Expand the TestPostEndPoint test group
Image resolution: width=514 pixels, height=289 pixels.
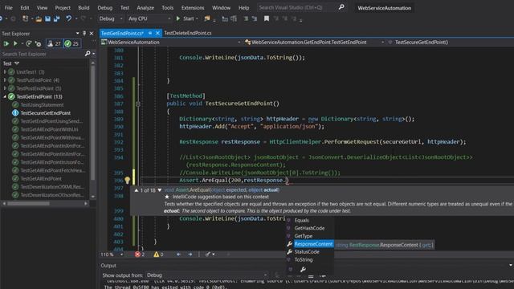5,88
